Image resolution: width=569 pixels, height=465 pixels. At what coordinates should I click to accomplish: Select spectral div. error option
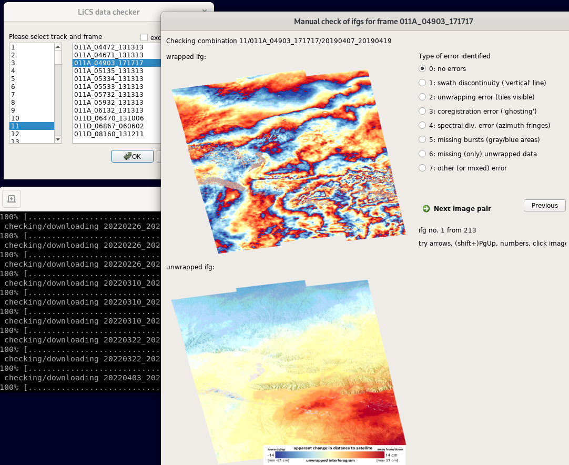coord(484,125)
